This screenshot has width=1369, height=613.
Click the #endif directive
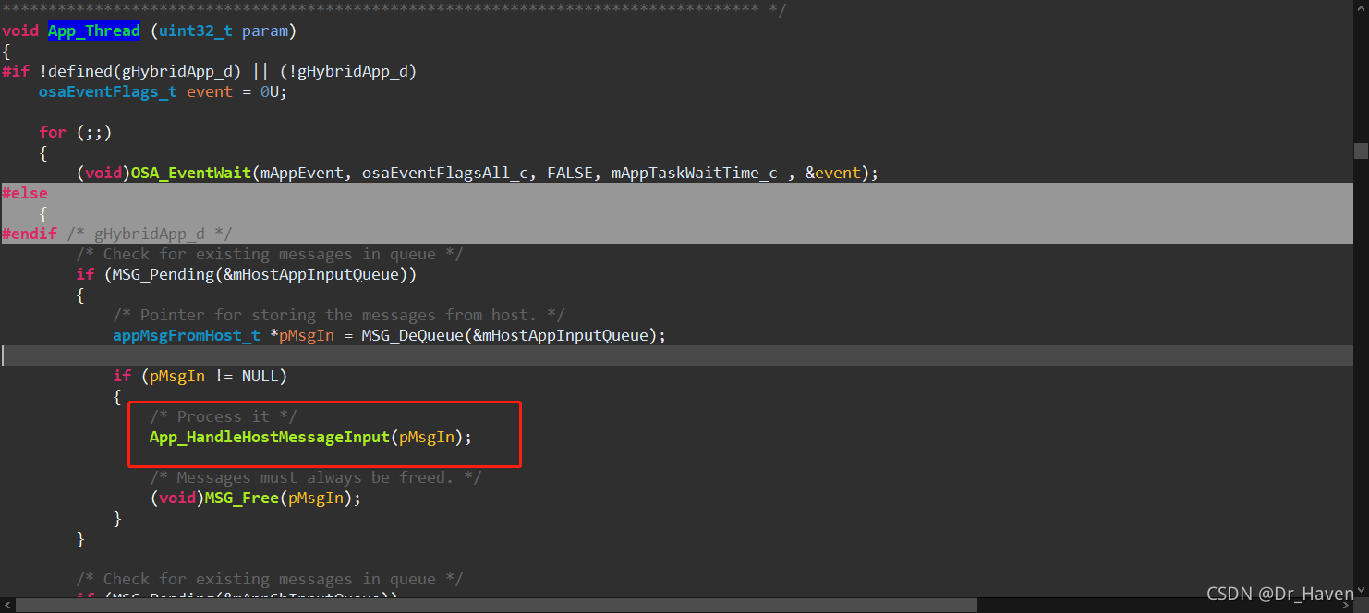coord(30,234)
